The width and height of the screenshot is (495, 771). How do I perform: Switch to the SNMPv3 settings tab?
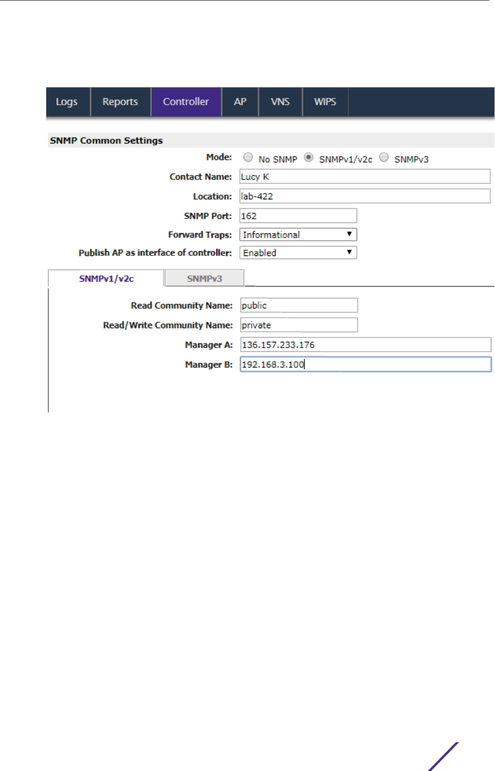[x=205, y=278]
